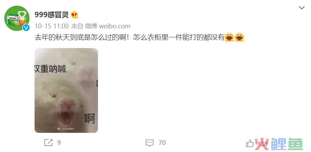Click the post text about 去年的秋天
Image resolution: width=311 pixels, height=152 pixels.
click(x=129, y=37)
